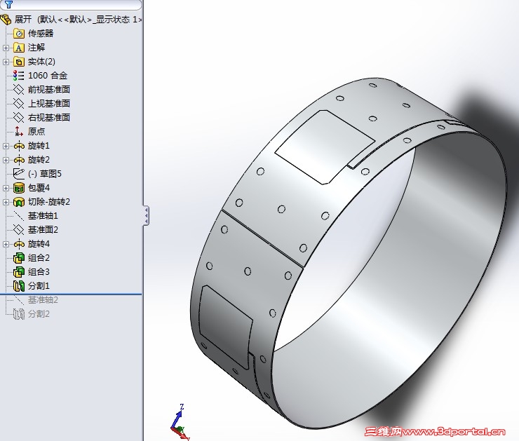Image resolution: width=519 pixels, height=441 pixels.
Task: Click the blue rollback bar below 分割1
Action: pos(71,294)
